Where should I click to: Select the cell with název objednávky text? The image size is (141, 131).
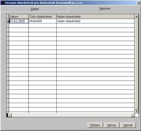click(x=95, y=21)
